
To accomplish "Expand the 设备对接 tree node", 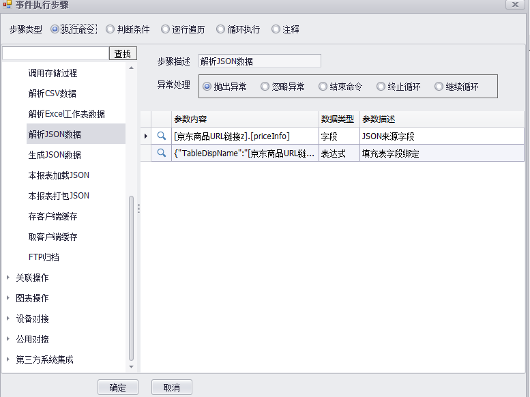I will (x=8, y=319).
